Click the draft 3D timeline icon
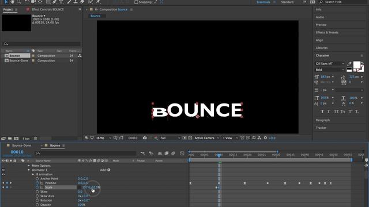The width and height of the screenshot is (369, 207). (x=151, y=154)
